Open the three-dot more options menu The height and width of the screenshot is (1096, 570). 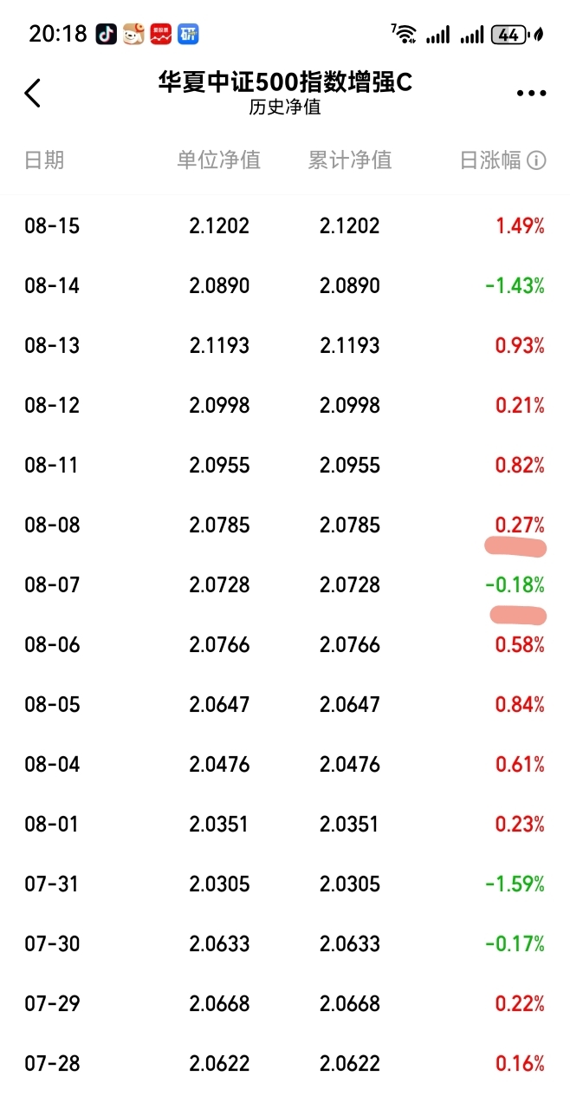coord(531,94)
